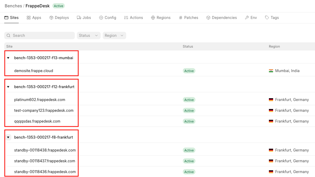Click the Germany flag in the test-company123 row

pos(271,110)
